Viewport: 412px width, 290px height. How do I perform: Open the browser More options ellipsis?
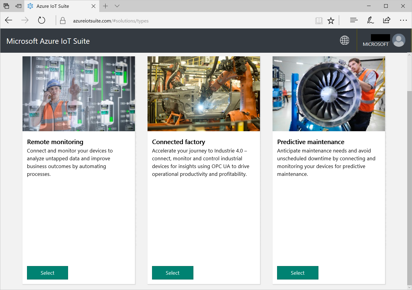[x=403, y=20]
